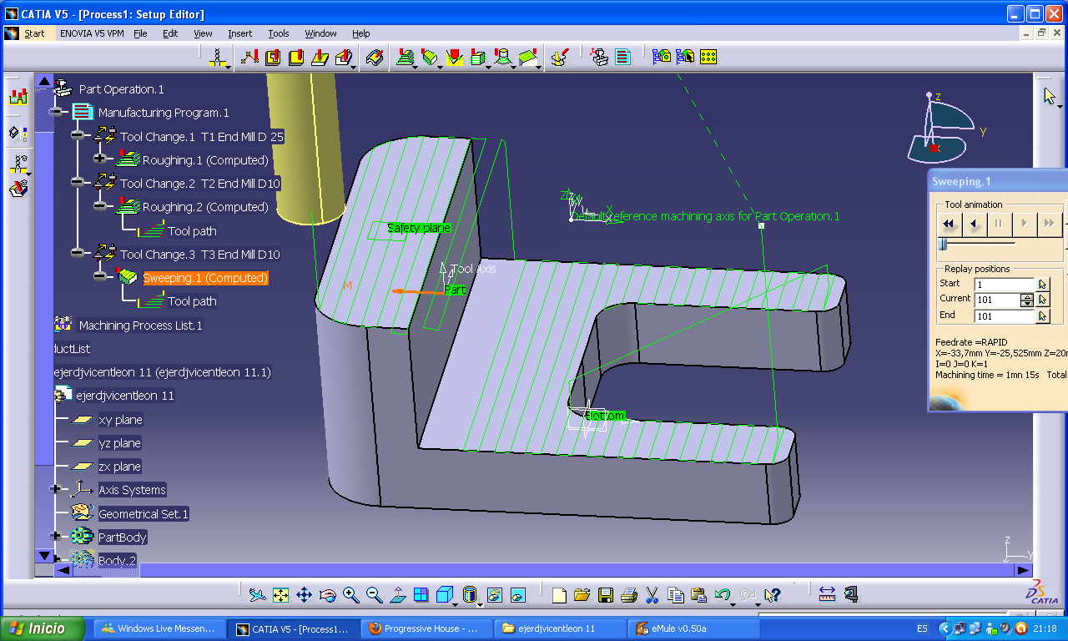The image size is (1068, 641).
Task: Activate the Rotate view tool
Action: (x=327, y=595)
